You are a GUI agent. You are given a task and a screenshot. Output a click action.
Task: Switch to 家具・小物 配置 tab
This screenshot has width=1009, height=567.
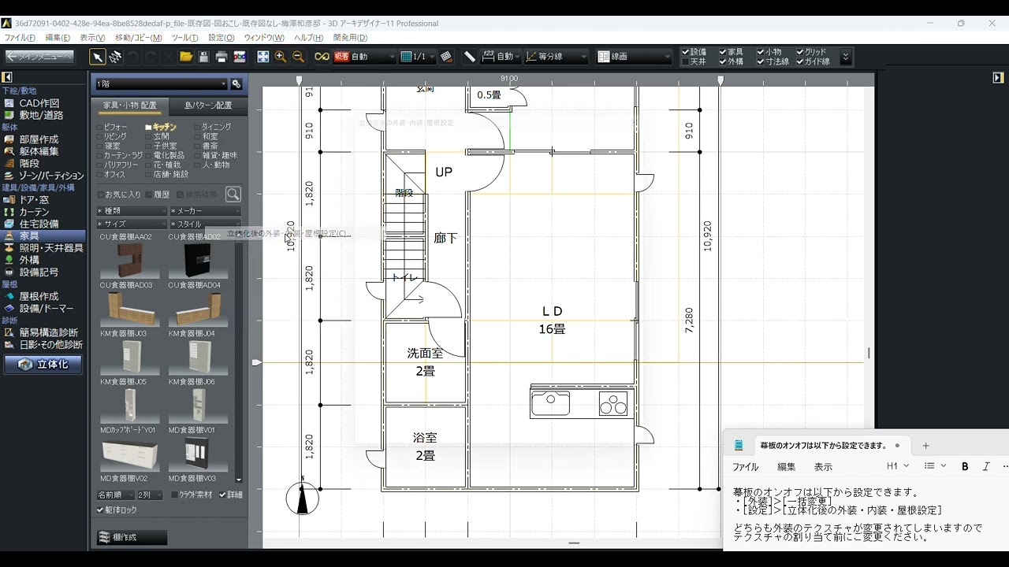pyautogui.click(x=130, y=105)
